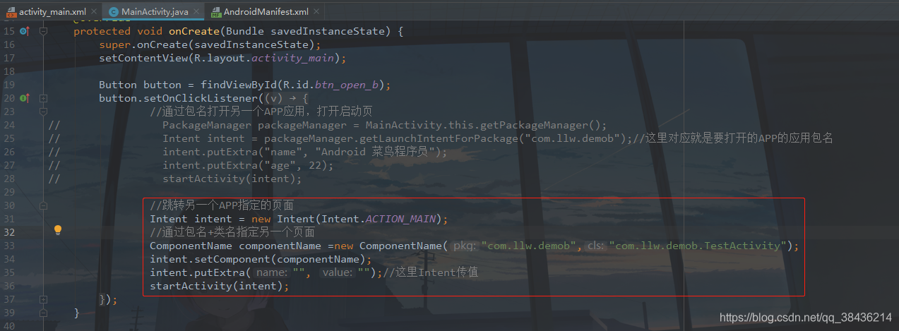Click the 'cls:' parameter hint
899x331 pixels.
(x=596, y=246)
